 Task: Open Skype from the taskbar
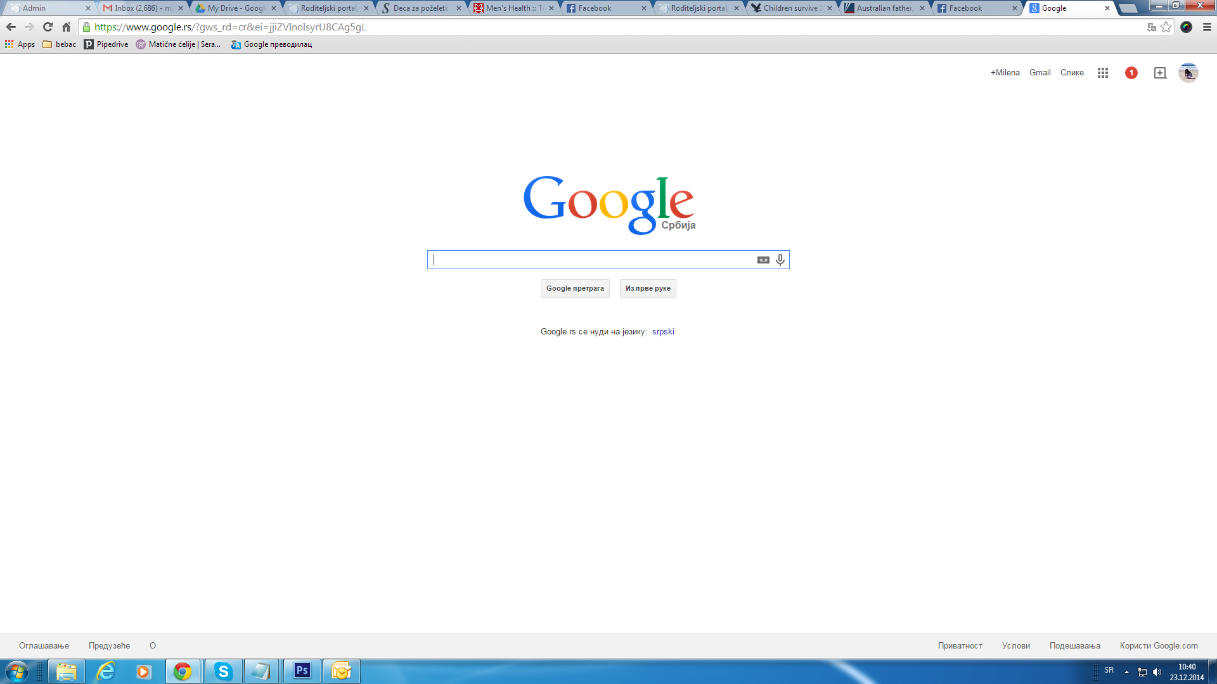click(223, 671)
